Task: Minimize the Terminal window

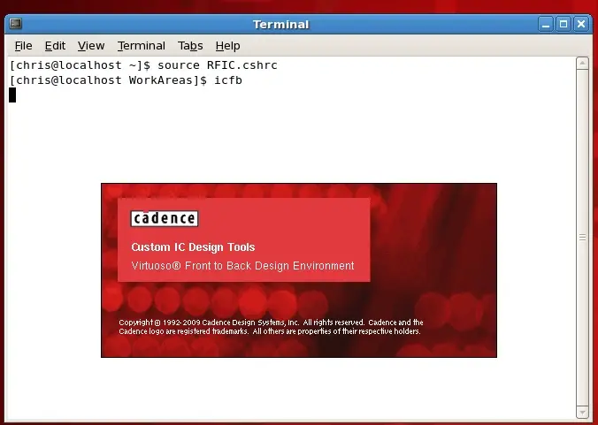Action: (546, 25)
